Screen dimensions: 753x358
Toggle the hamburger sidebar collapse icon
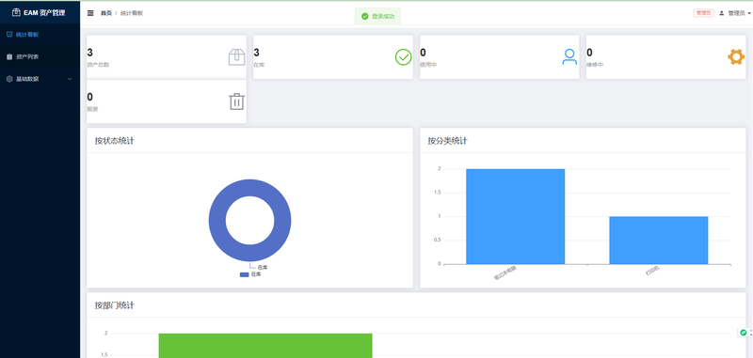[x=90, y=13]
